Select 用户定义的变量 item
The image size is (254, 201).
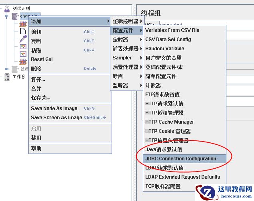(x=184, y=58)
